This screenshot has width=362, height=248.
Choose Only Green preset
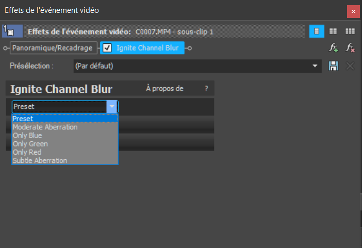[x=65, y=144]
